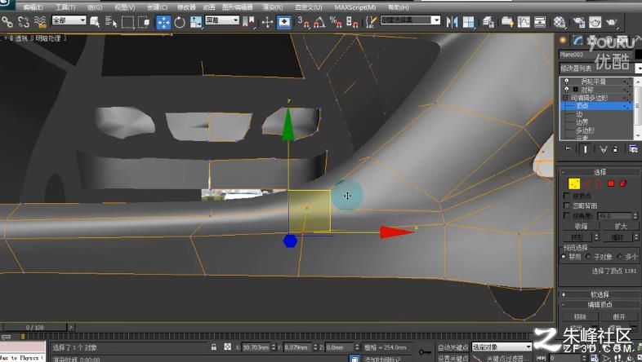Viewport: 642px width, 362px height.
Task: Open the Rendered Frame Window
Action: [595, 22]
